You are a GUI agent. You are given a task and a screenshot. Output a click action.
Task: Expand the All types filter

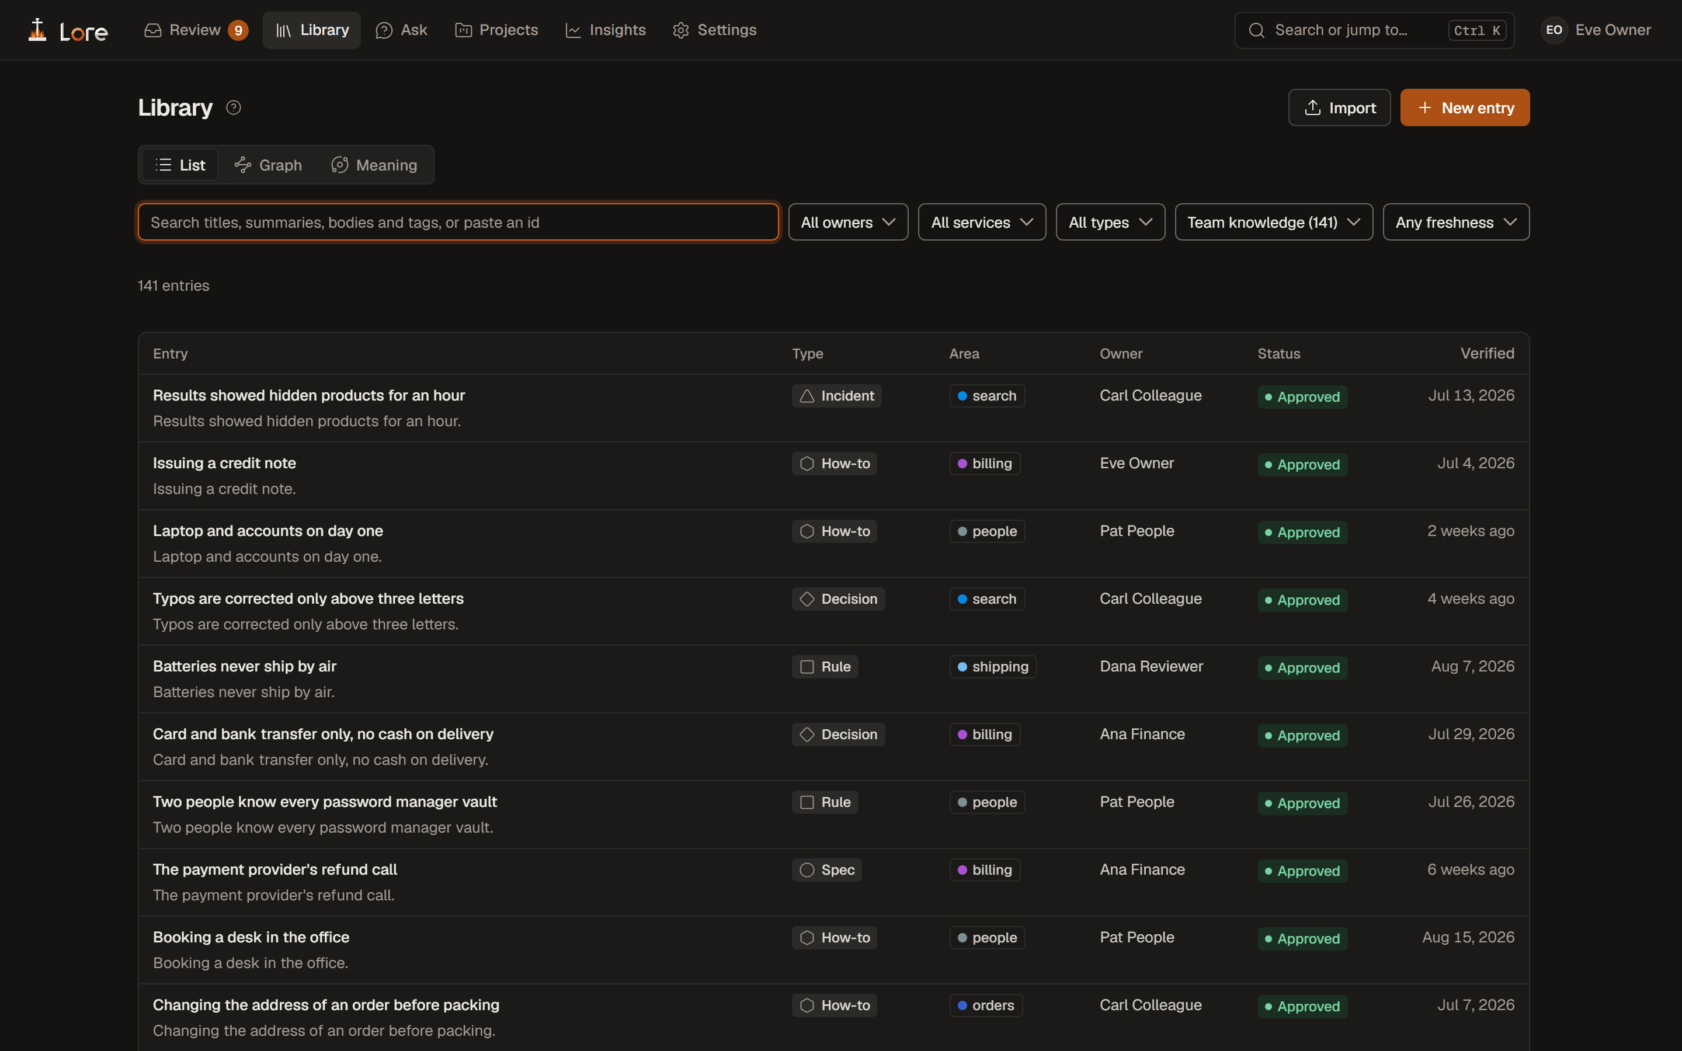point(1111,222)
